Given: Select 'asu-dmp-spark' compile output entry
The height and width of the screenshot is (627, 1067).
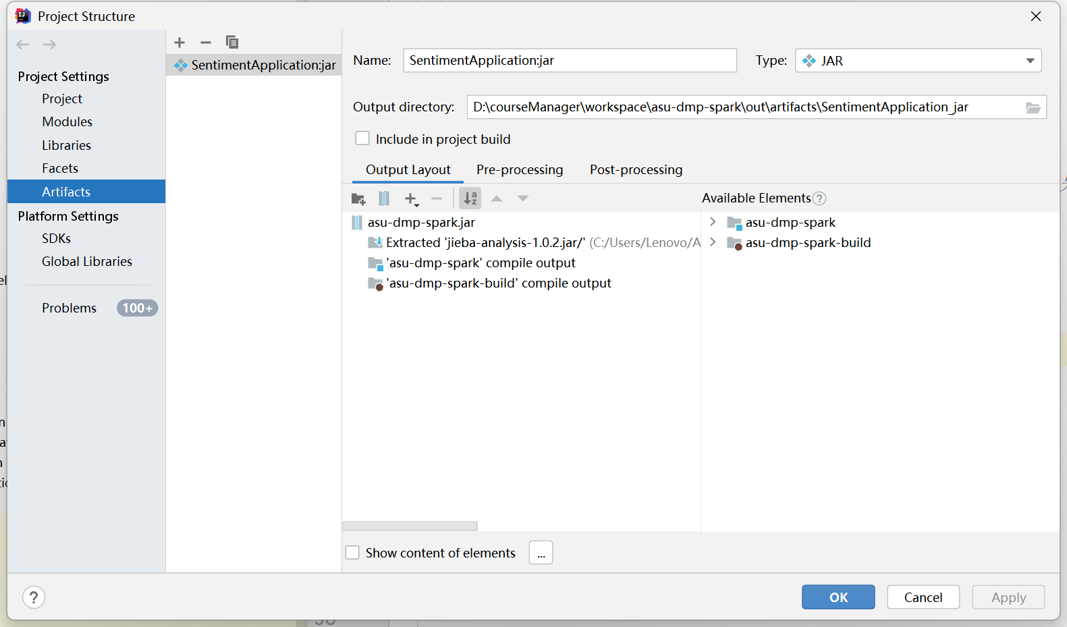Looking at the screenshot, I should (472, 263).
